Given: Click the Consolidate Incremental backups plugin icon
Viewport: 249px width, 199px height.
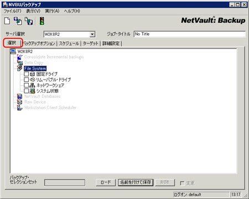Looking at the screenshot, I should [19, 57].
